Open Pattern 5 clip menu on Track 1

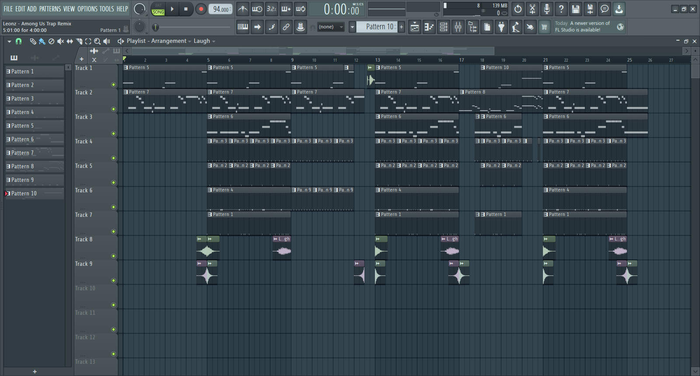click(x=126, y=68)
